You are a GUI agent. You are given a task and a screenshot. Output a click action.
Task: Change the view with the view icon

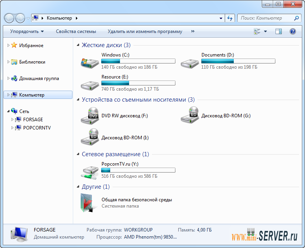click(x=257, y=31)
